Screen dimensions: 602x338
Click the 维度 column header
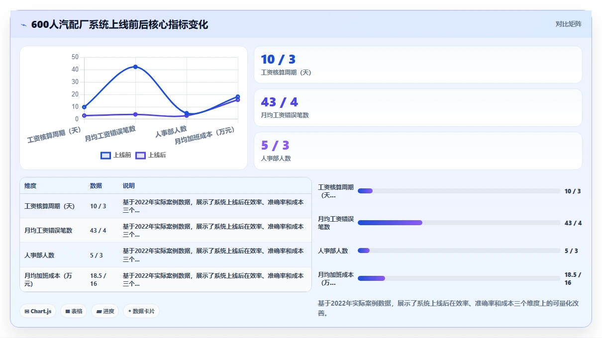[x=30, y=186]
